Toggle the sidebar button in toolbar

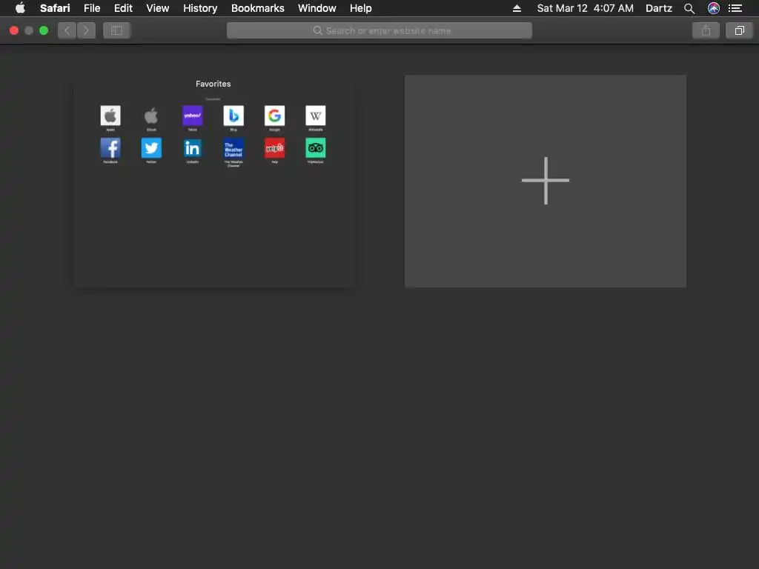[116, 30]
